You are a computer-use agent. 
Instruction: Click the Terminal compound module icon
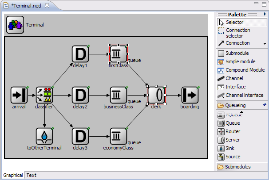[x=15, y=25]
